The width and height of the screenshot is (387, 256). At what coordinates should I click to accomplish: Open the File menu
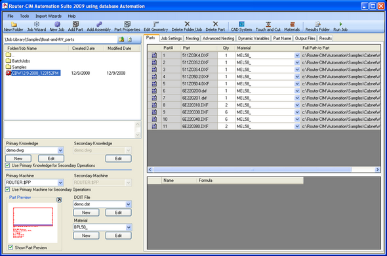pyautogui.click(x=10, y=16)
